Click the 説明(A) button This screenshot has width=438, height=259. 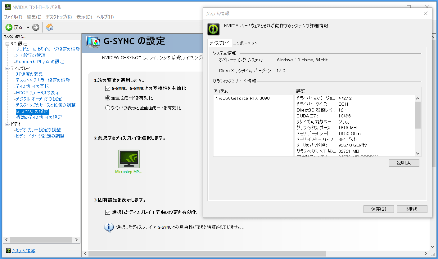404,163
